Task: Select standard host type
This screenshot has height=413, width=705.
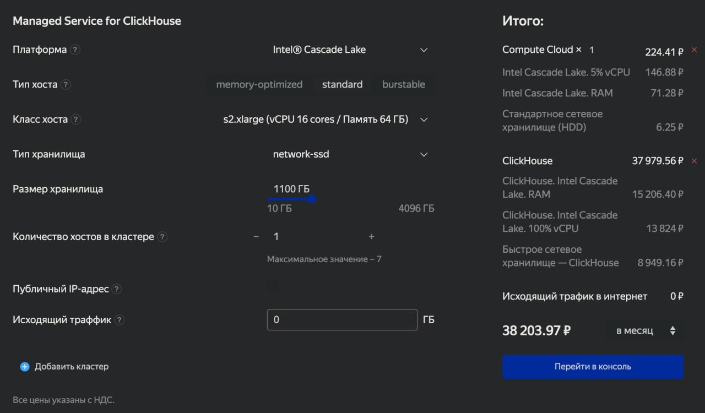Action: [x=342, y=85]
